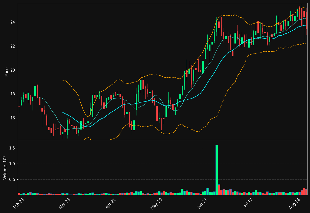This screenshot has height=213, width=310.
Task: Click the red volume bar after the spike
Action: click(x=219, y=189)
